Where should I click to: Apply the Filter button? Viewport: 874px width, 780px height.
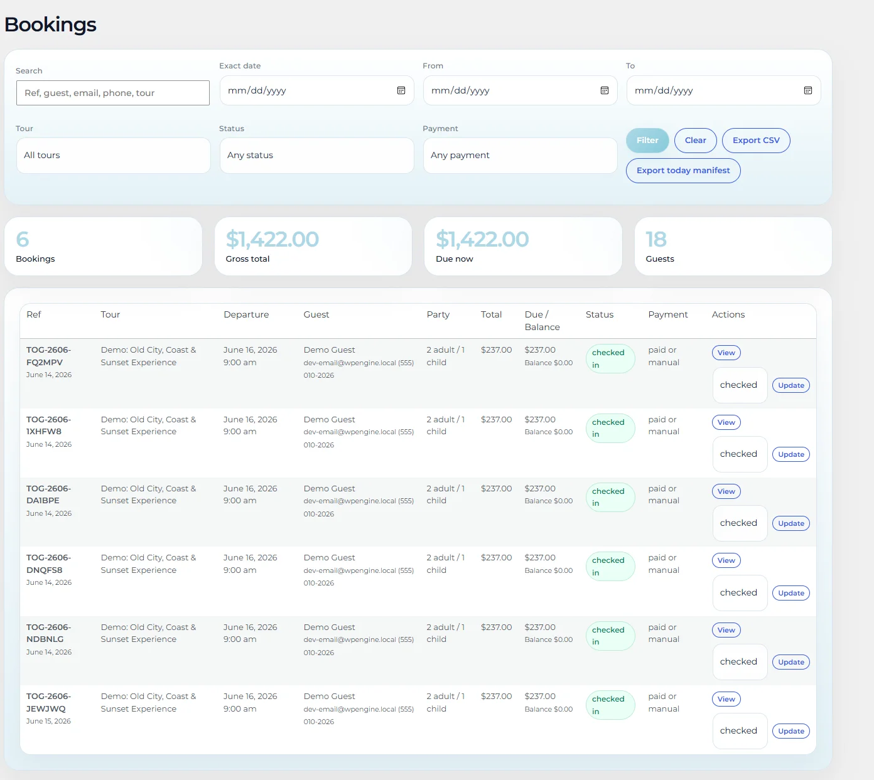point(647,141)
